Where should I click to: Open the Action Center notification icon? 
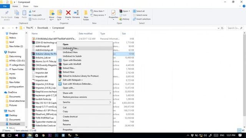[240, 135]
